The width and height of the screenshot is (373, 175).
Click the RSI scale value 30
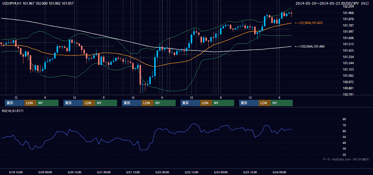tap(344, 148)
